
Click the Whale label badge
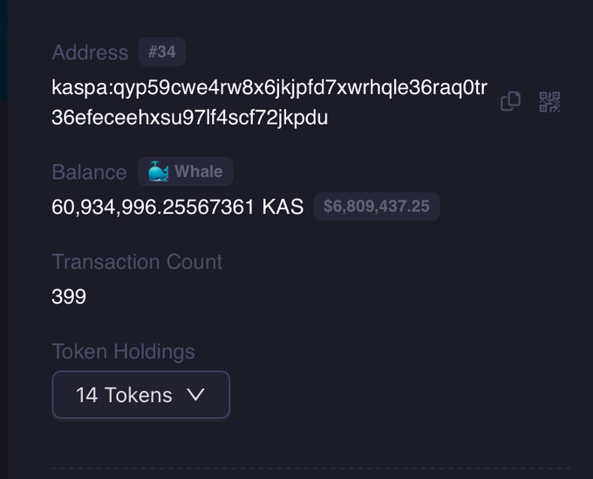198,172
